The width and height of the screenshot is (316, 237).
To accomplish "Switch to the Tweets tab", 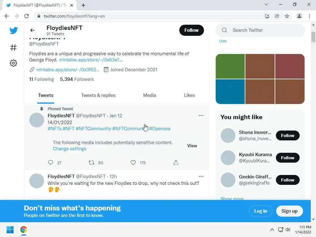I will pos(46,95).
